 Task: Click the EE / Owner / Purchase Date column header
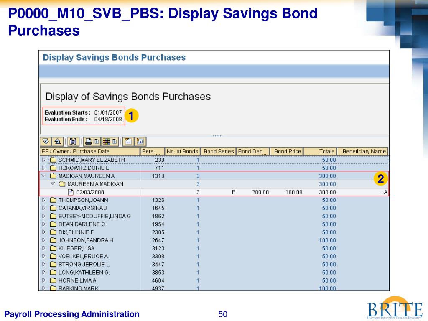pyautogui.click(x=90, y=151)
